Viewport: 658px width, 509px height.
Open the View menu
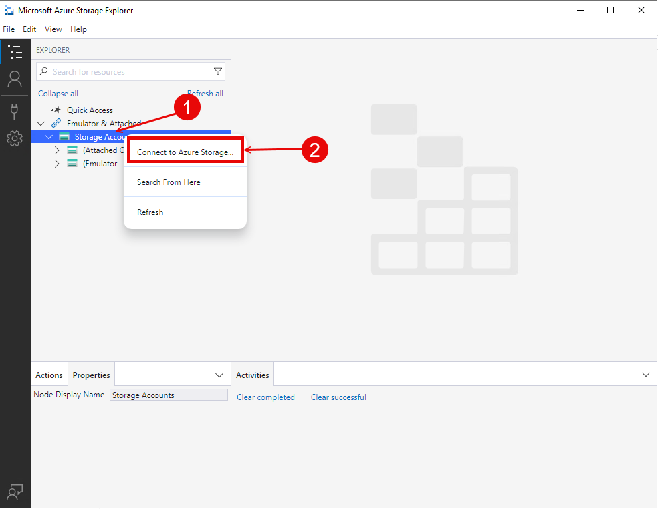[53, 29]
